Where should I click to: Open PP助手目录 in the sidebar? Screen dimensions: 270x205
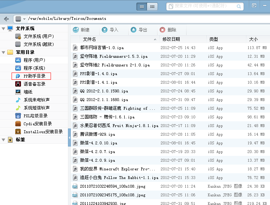click(34, 76)
